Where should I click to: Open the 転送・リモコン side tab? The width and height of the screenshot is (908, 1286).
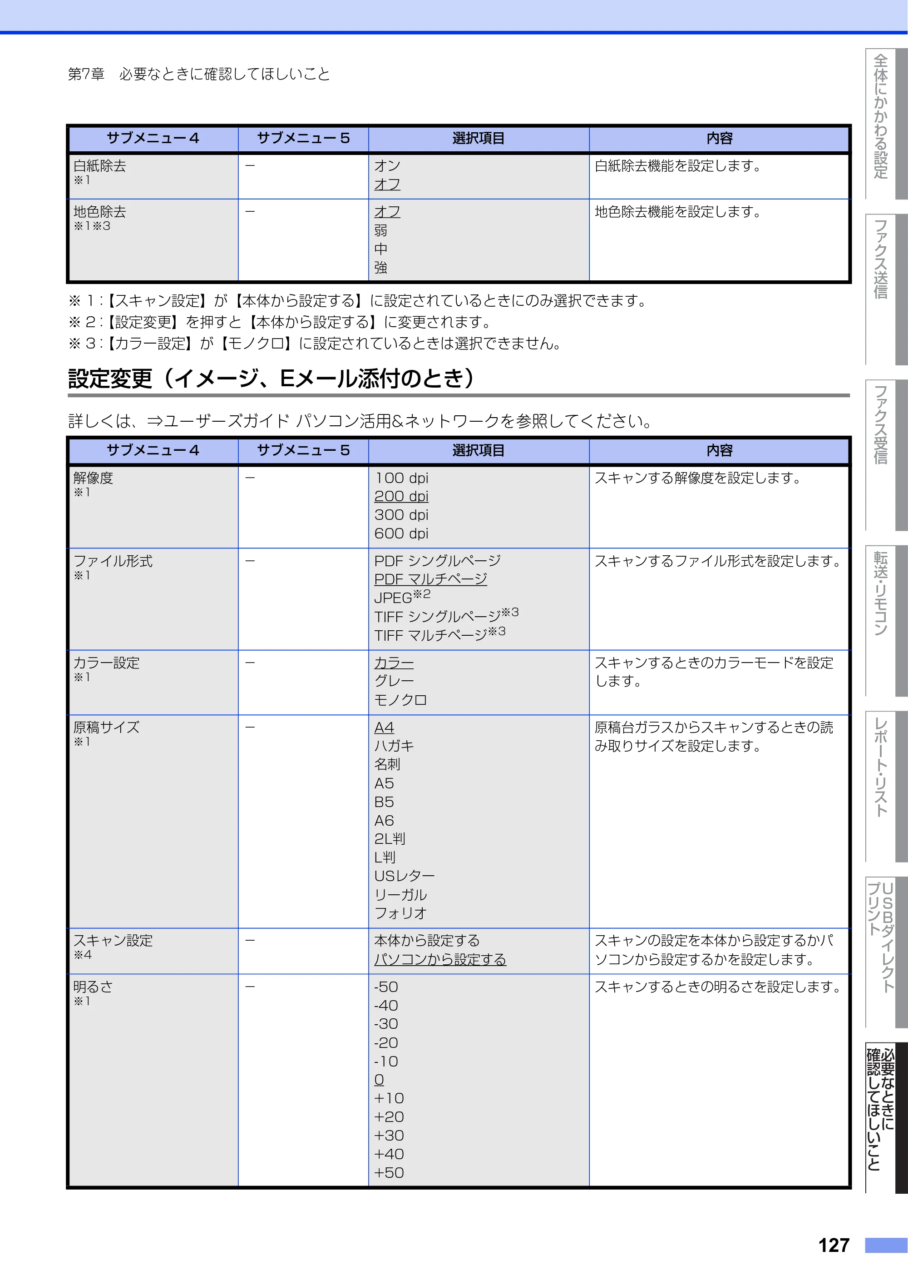click(x=886, y=621)
